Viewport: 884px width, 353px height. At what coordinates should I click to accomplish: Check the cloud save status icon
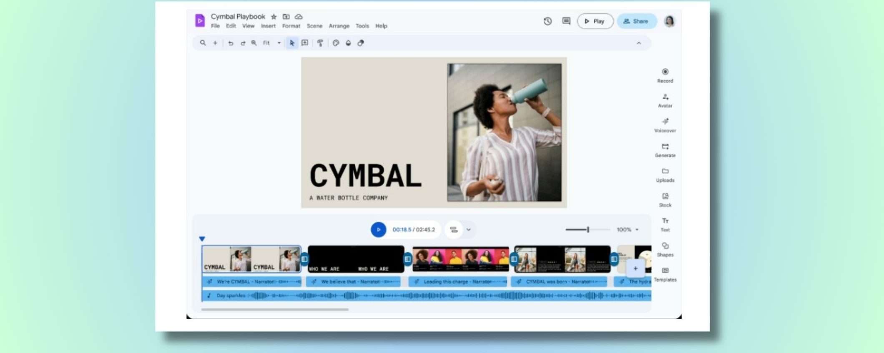(299, 17)
